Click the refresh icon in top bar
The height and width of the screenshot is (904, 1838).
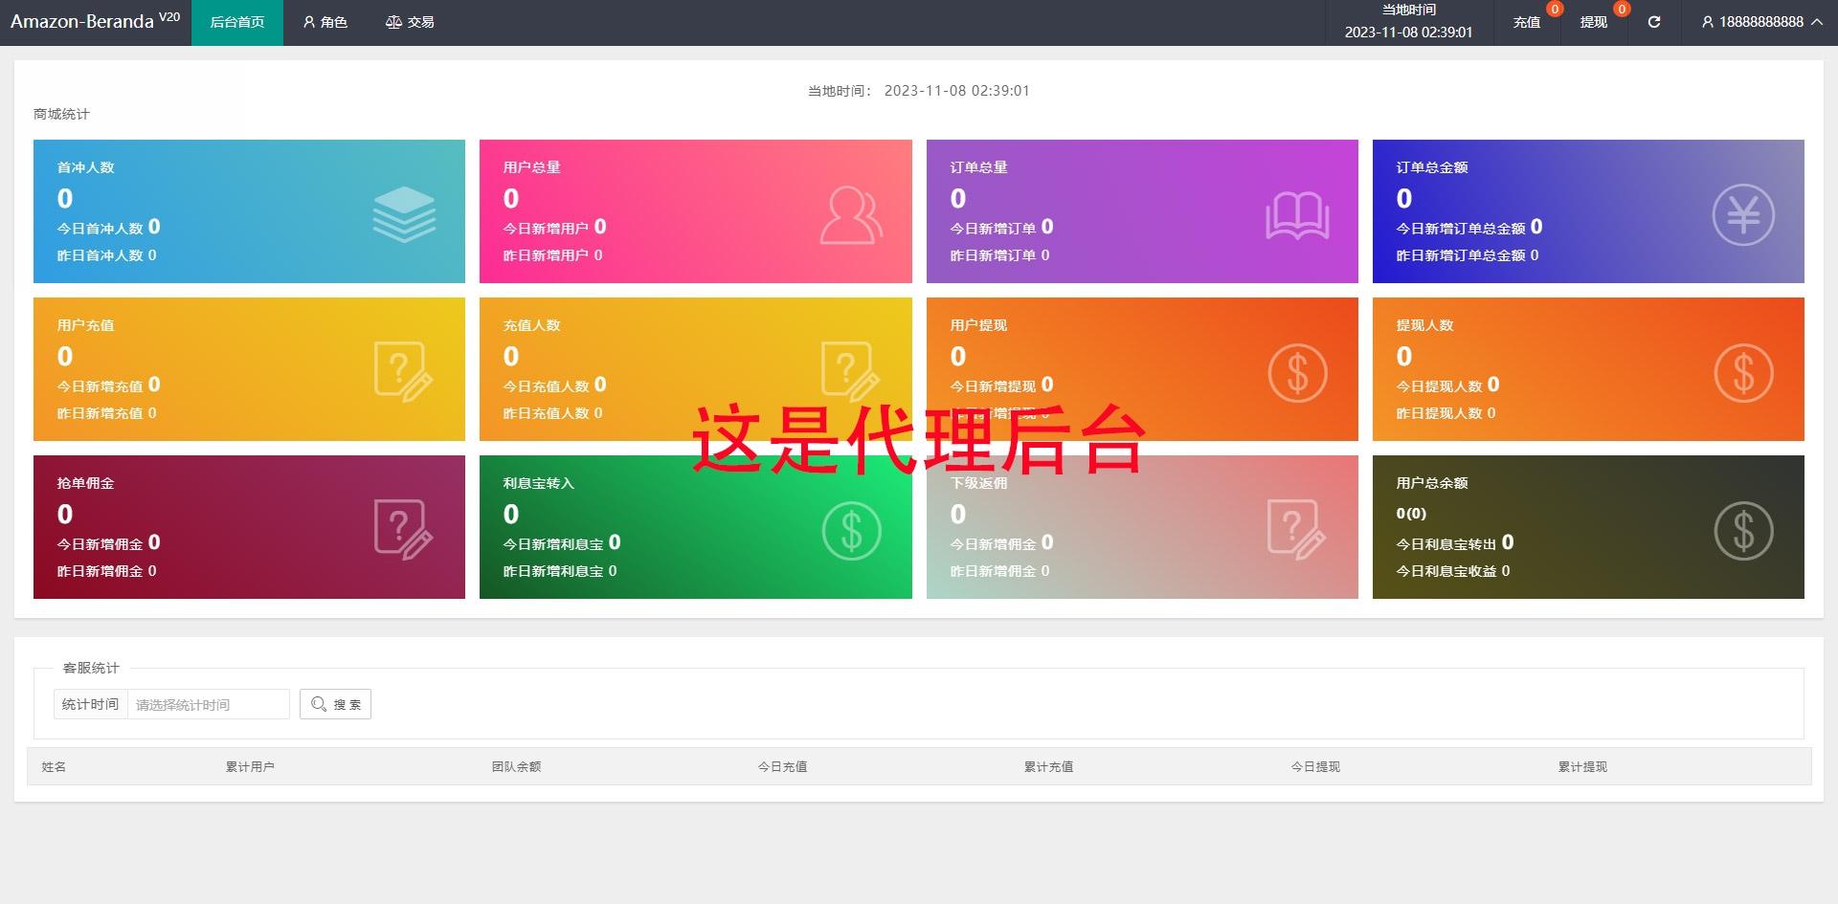pyautogui.click(x=1653, y=22)
